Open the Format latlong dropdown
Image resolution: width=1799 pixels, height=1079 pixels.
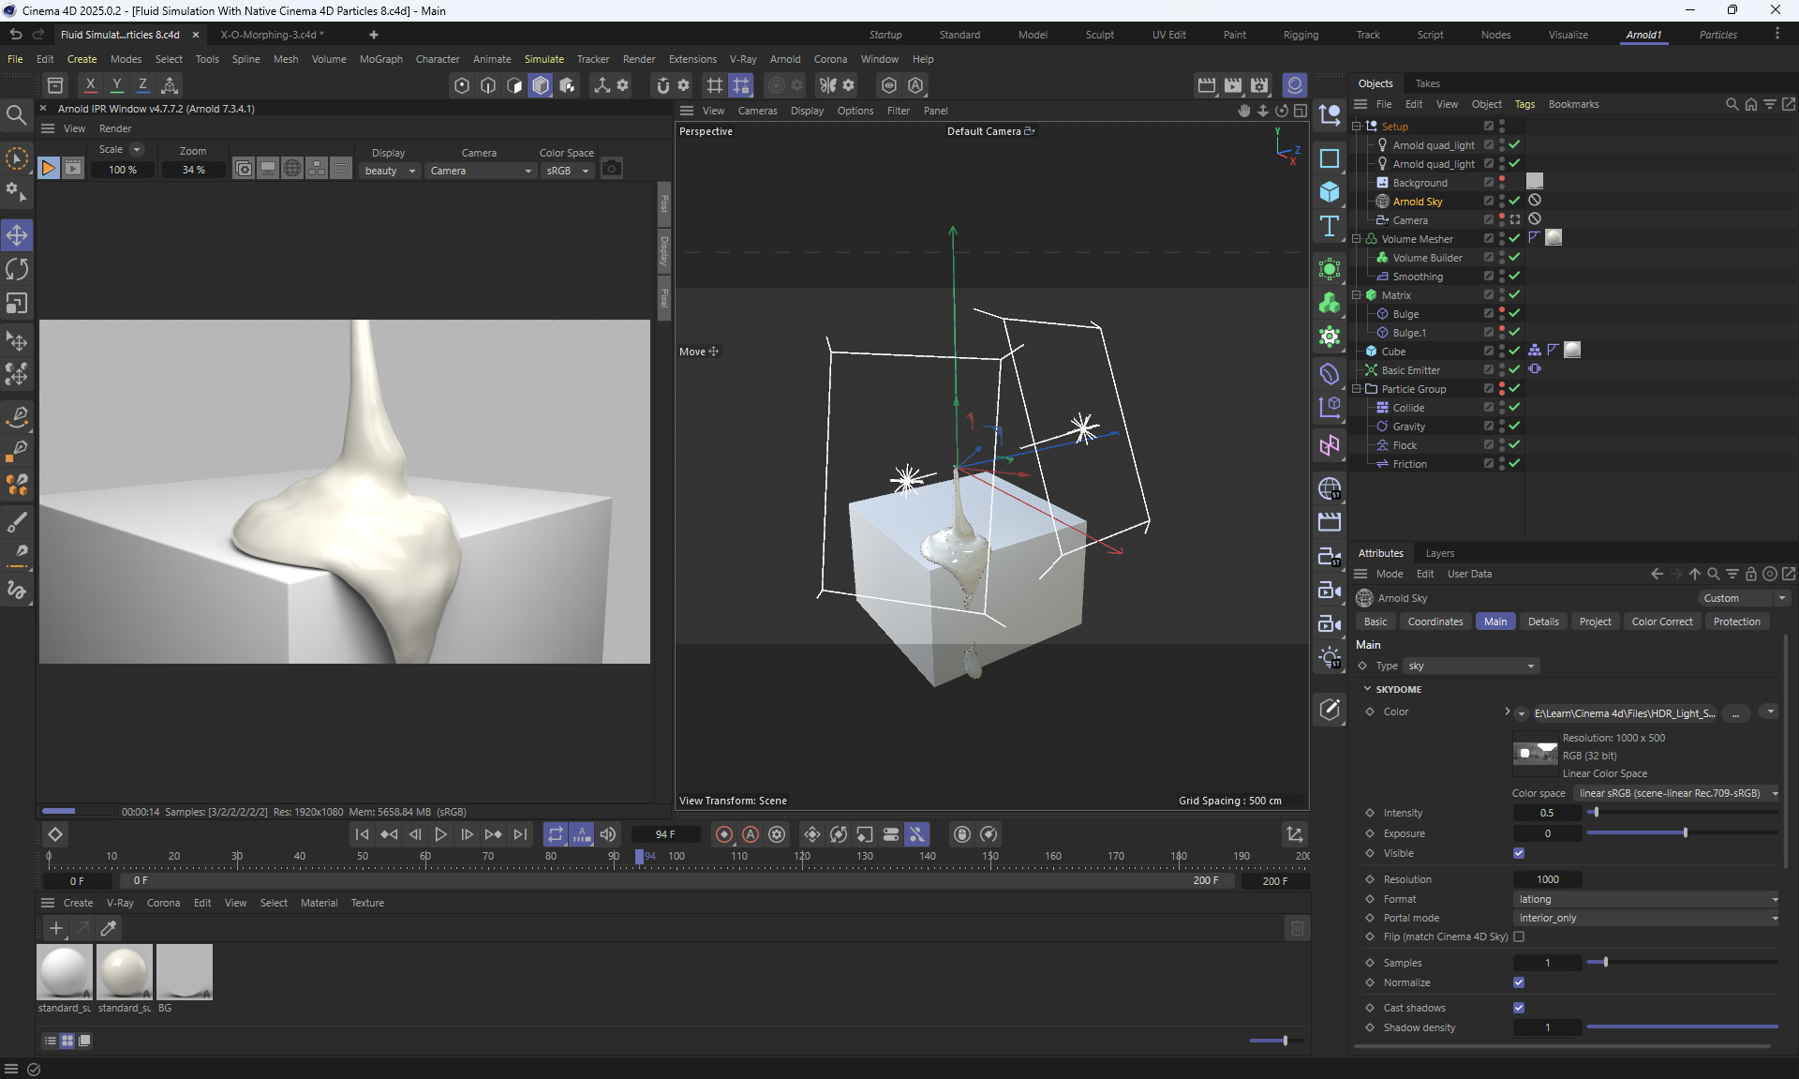pos(1646,899)
